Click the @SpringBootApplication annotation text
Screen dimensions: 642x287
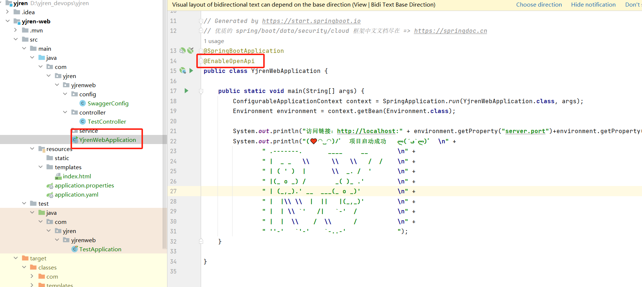[x=244, y=51]
